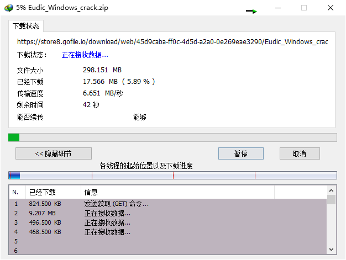Click the title text 5% Eudic_Windows_crack.zip
346x260 pixels.
[x=62, y=8]
